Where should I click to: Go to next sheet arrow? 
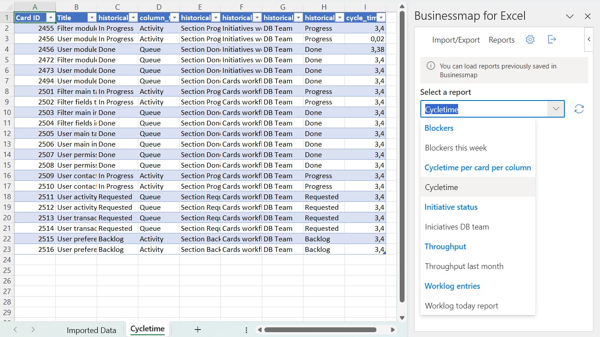33,330
